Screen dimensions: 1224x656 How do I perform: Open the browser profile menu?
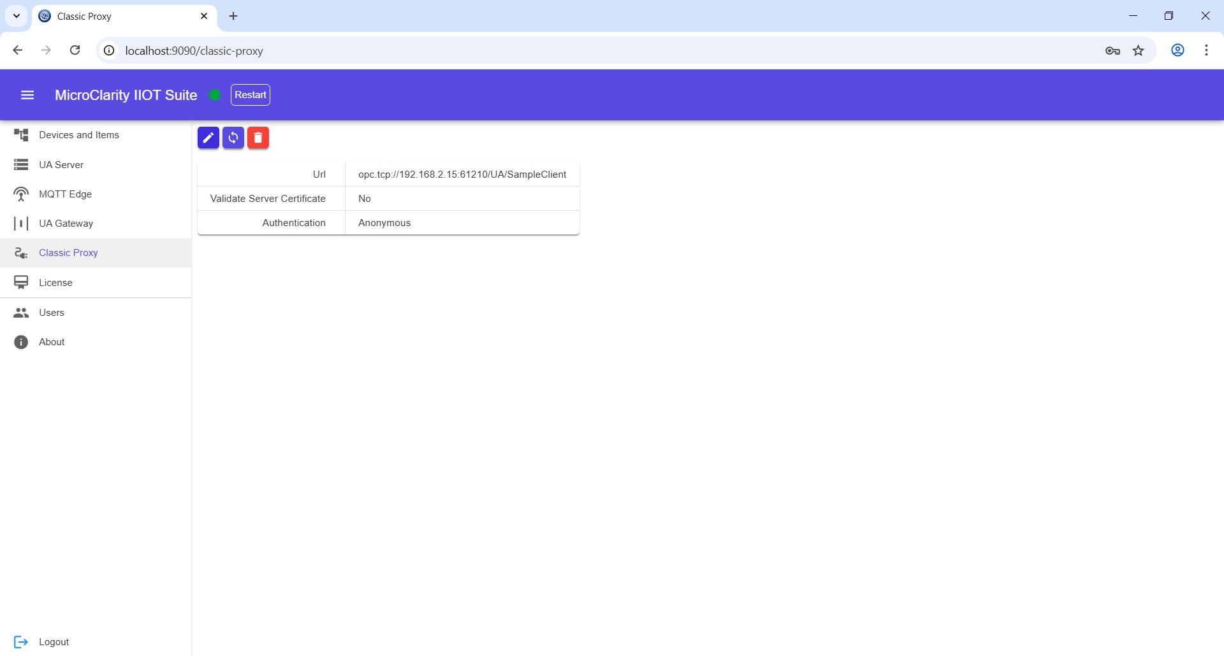1177,50
